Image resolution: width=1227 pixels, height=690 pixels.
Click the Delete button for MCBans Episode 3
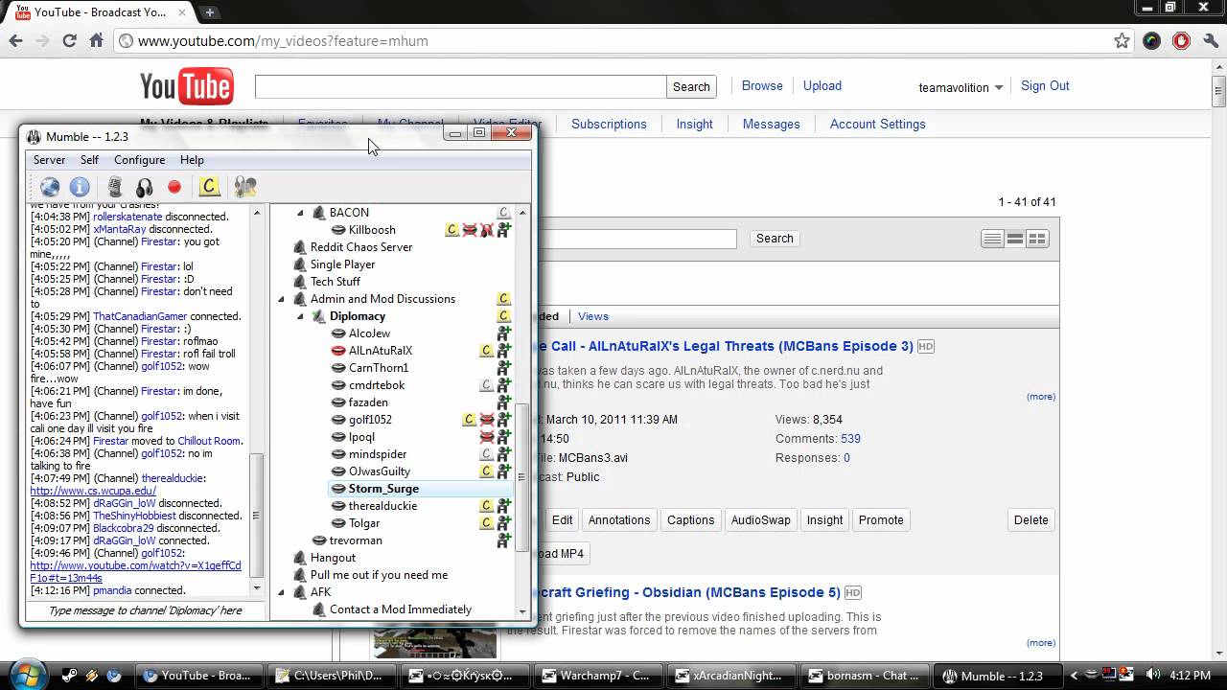point(1030,520)
